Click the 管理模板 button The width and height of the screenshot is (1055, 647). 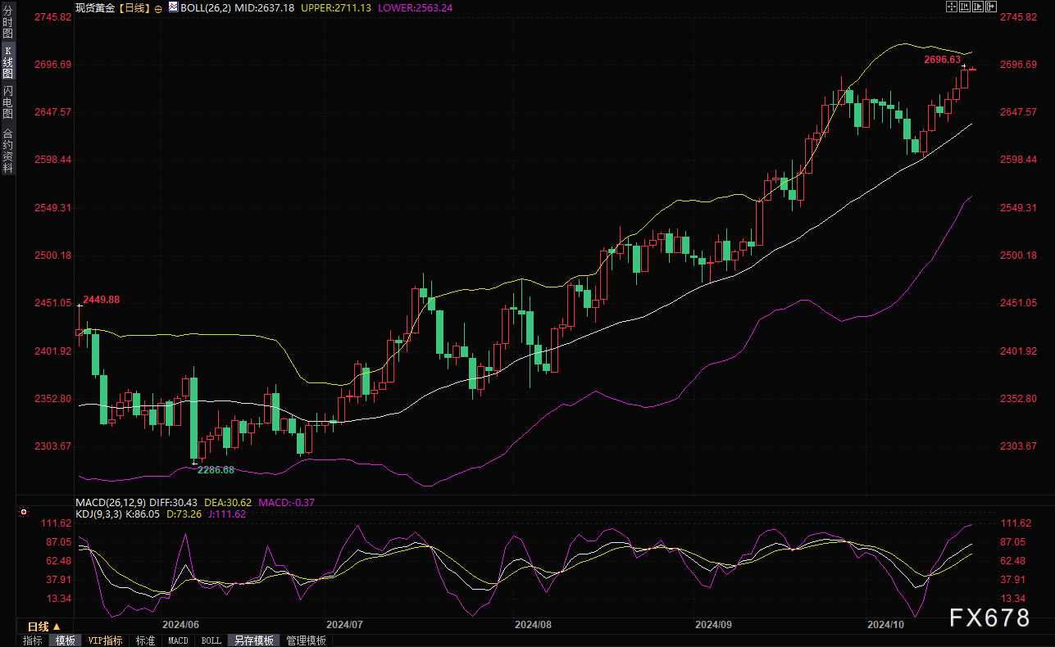pyautogui.click(x=306, y=640)
